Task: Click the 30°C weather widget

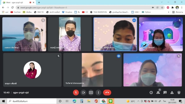Action: [x=131, y=101]
